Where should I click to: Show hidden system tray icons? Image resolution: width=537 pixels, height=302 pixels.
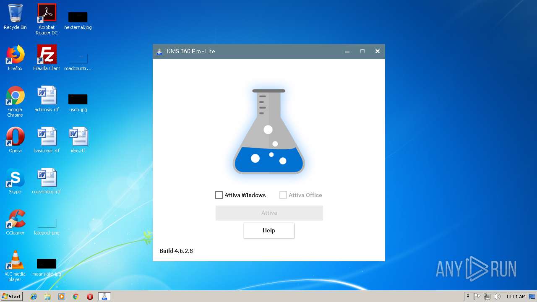[468, 297]
